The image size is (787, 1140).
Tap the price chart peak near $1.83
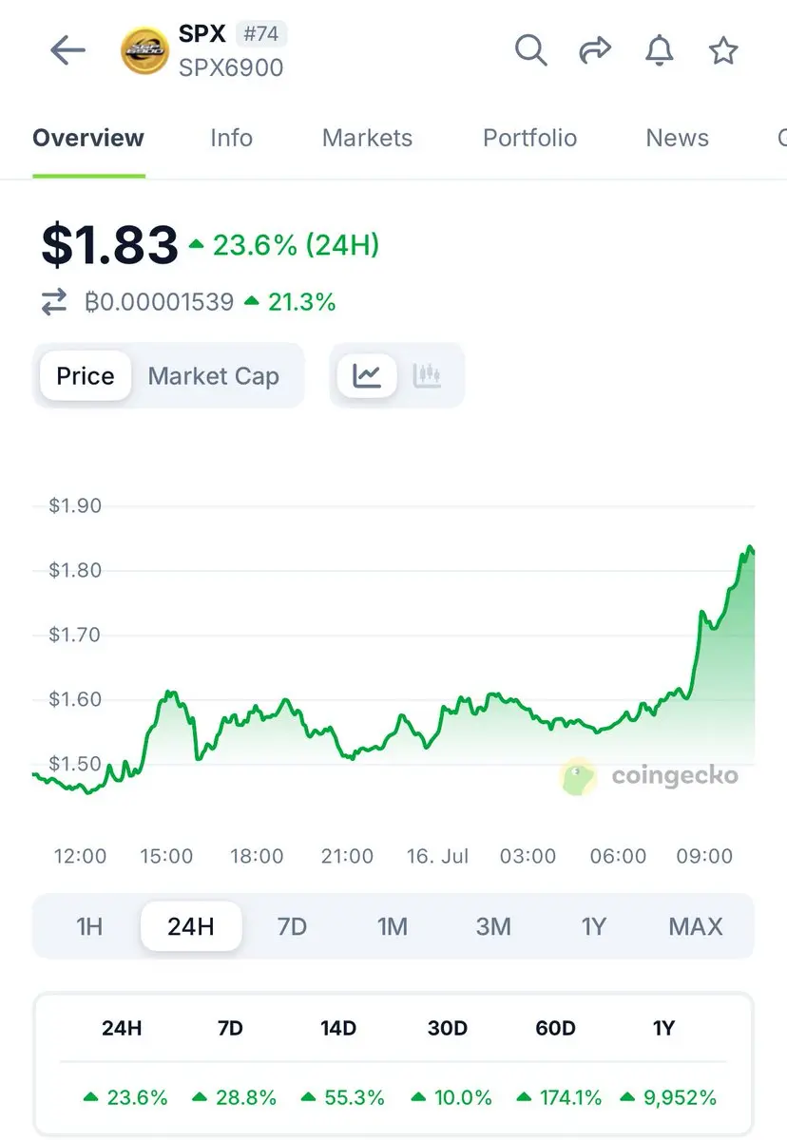(x=750, y=548)
